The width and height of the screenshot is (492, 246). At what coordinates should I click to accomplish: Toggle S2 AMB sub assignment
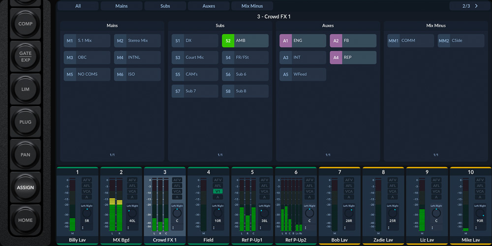pyautogui.click(x=245, y=41)
